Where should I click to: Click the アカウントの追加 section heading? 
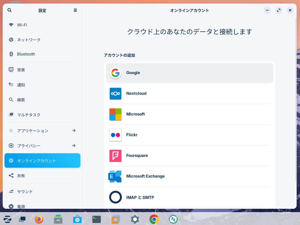point(119,55)
